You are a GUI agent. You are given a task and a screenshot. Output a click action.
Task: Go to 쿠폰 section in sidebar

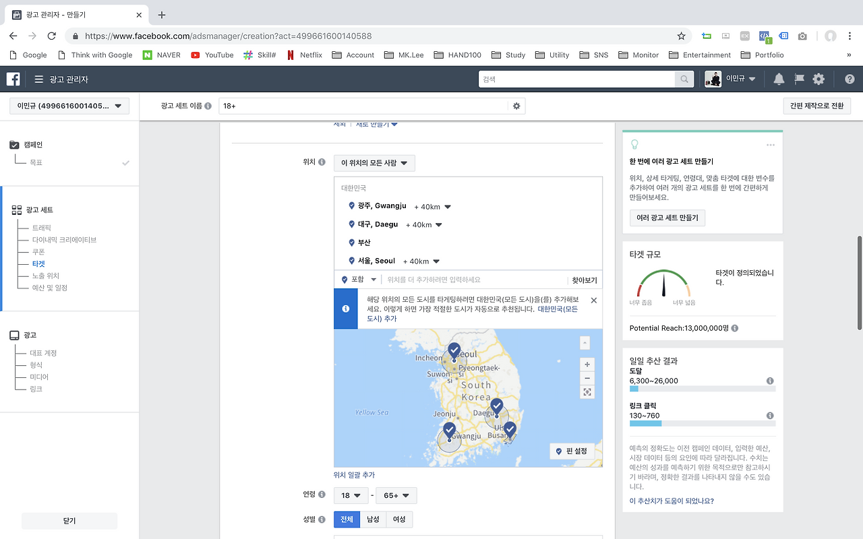click(x=38, y=252)
